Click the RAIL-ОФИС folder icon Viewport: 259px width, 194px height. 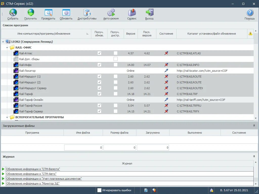[x=12, y=47]
